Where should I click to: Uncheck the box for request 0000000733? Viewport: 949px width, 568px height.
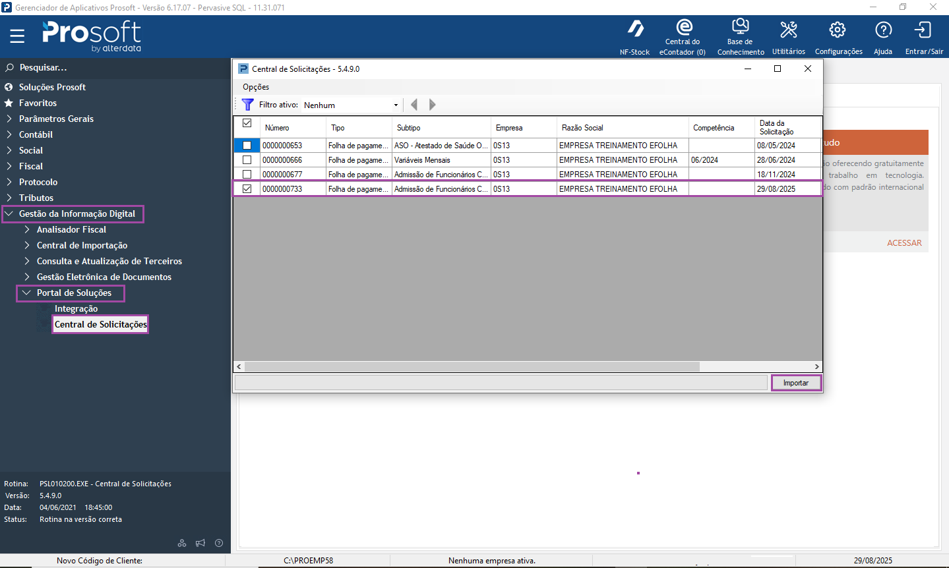[x=247, y=189]
